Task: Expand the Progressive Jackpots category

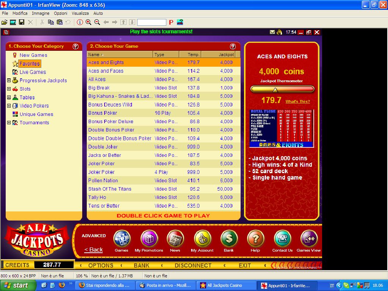Action: point(9,80)
